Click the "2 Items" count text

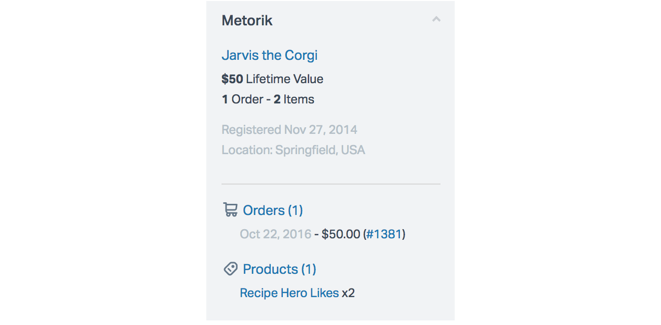(294, 99)
